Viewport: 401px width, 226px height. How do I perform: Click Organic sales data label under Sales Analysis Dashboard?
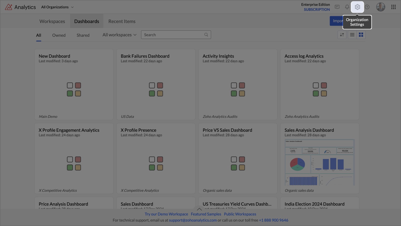(x=299, y=190)
